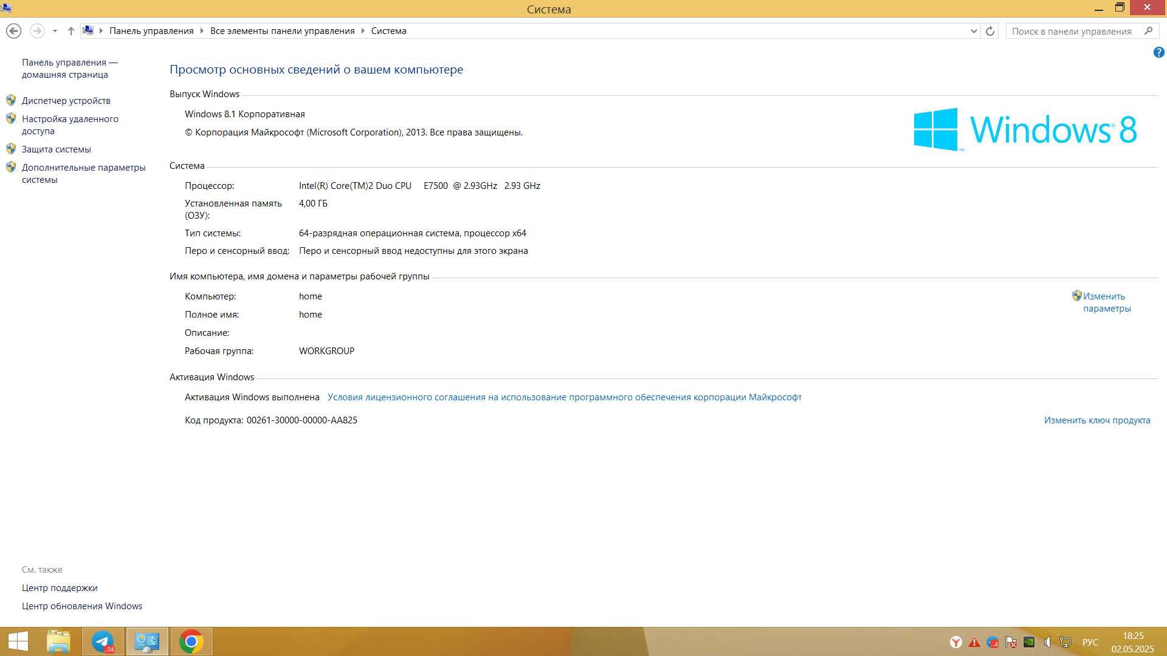Click shield icon beside "Настройка удаленного доступа"
Viewport: 1167px width, 656px height.
click(x=11, y=118)
